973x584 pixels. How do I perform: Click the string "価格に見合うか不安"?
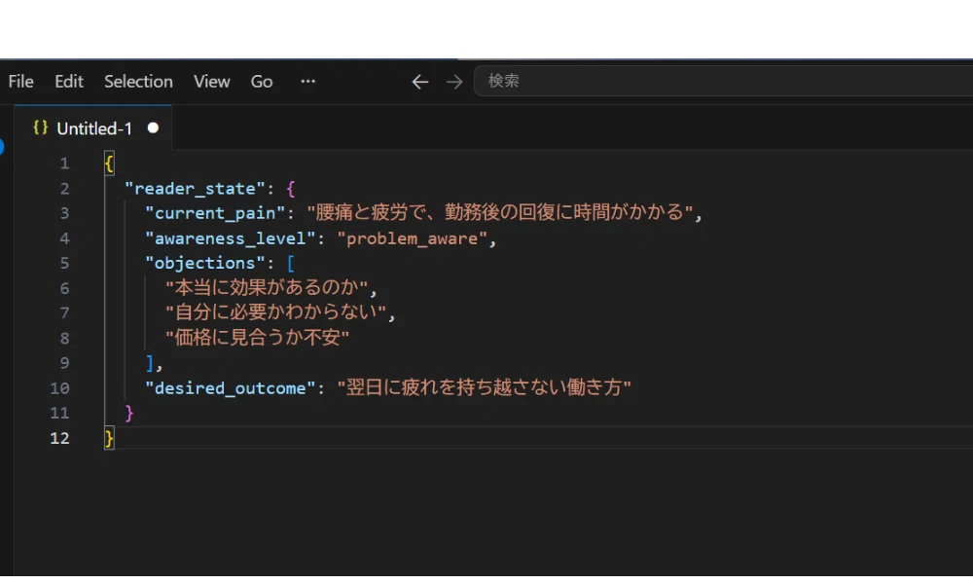[257, 338]
